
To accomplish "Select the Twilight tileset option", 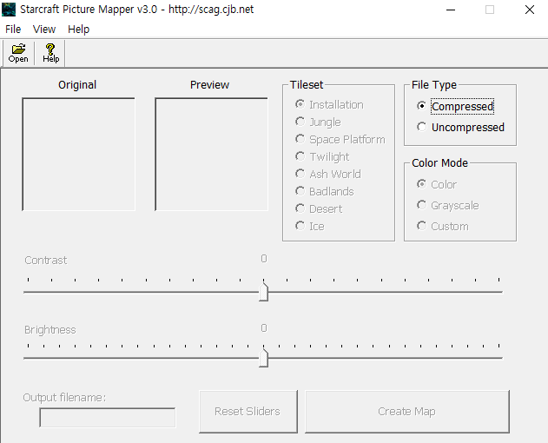I will (300, 156).
